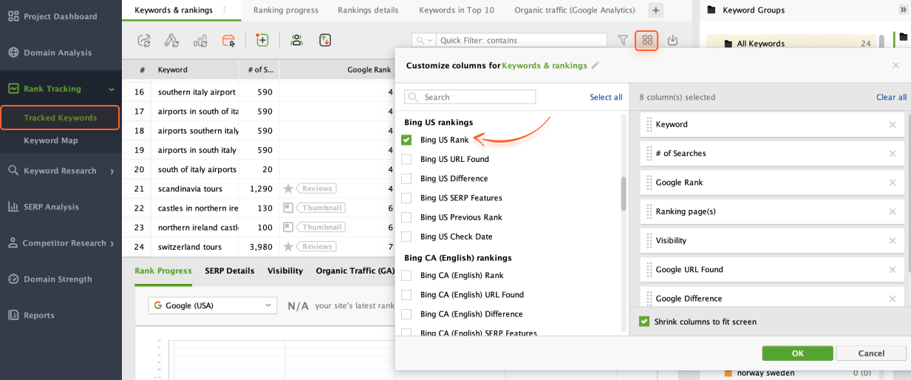
Task: Check Bing US SERP Features
Action: (x=406, y=198)
